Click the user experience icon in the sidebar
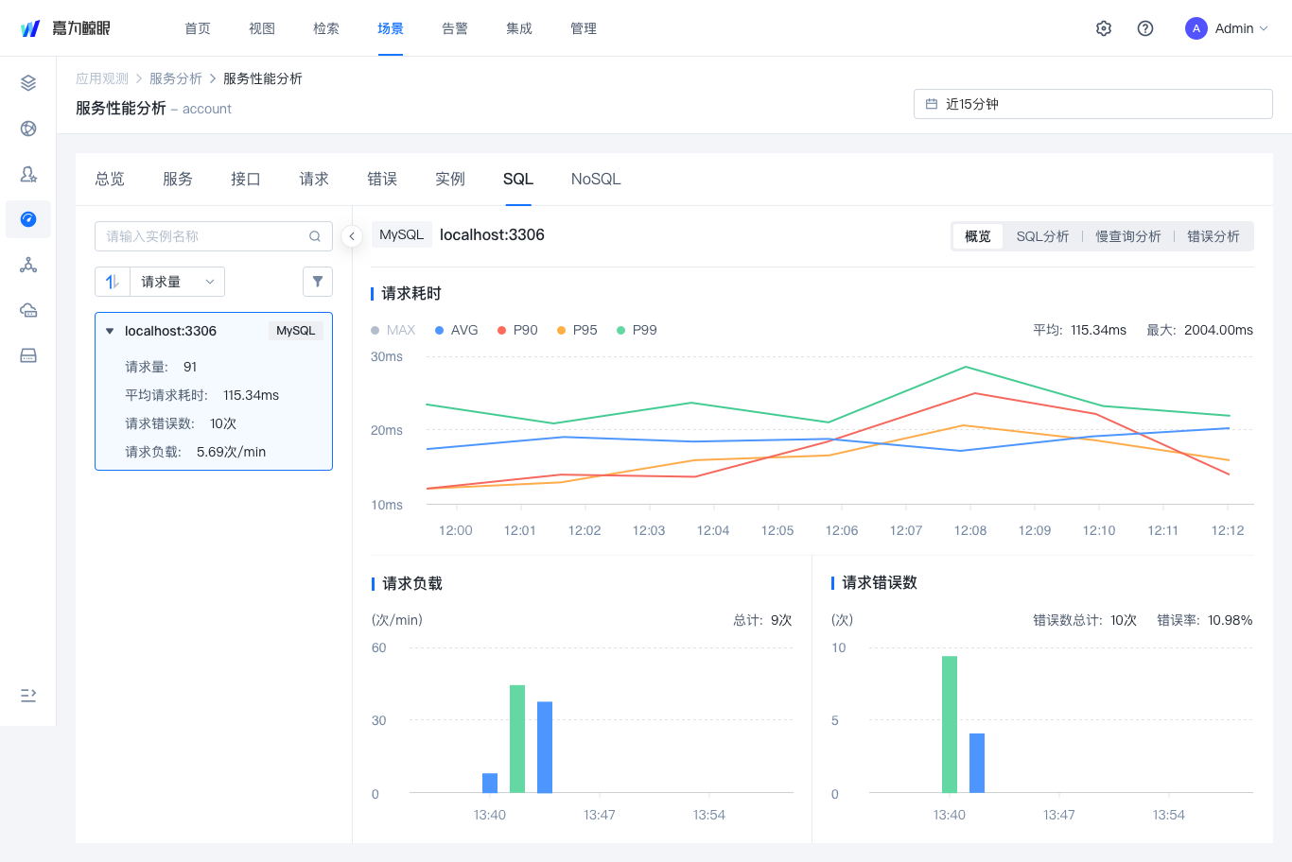 [x=27, y=174]
